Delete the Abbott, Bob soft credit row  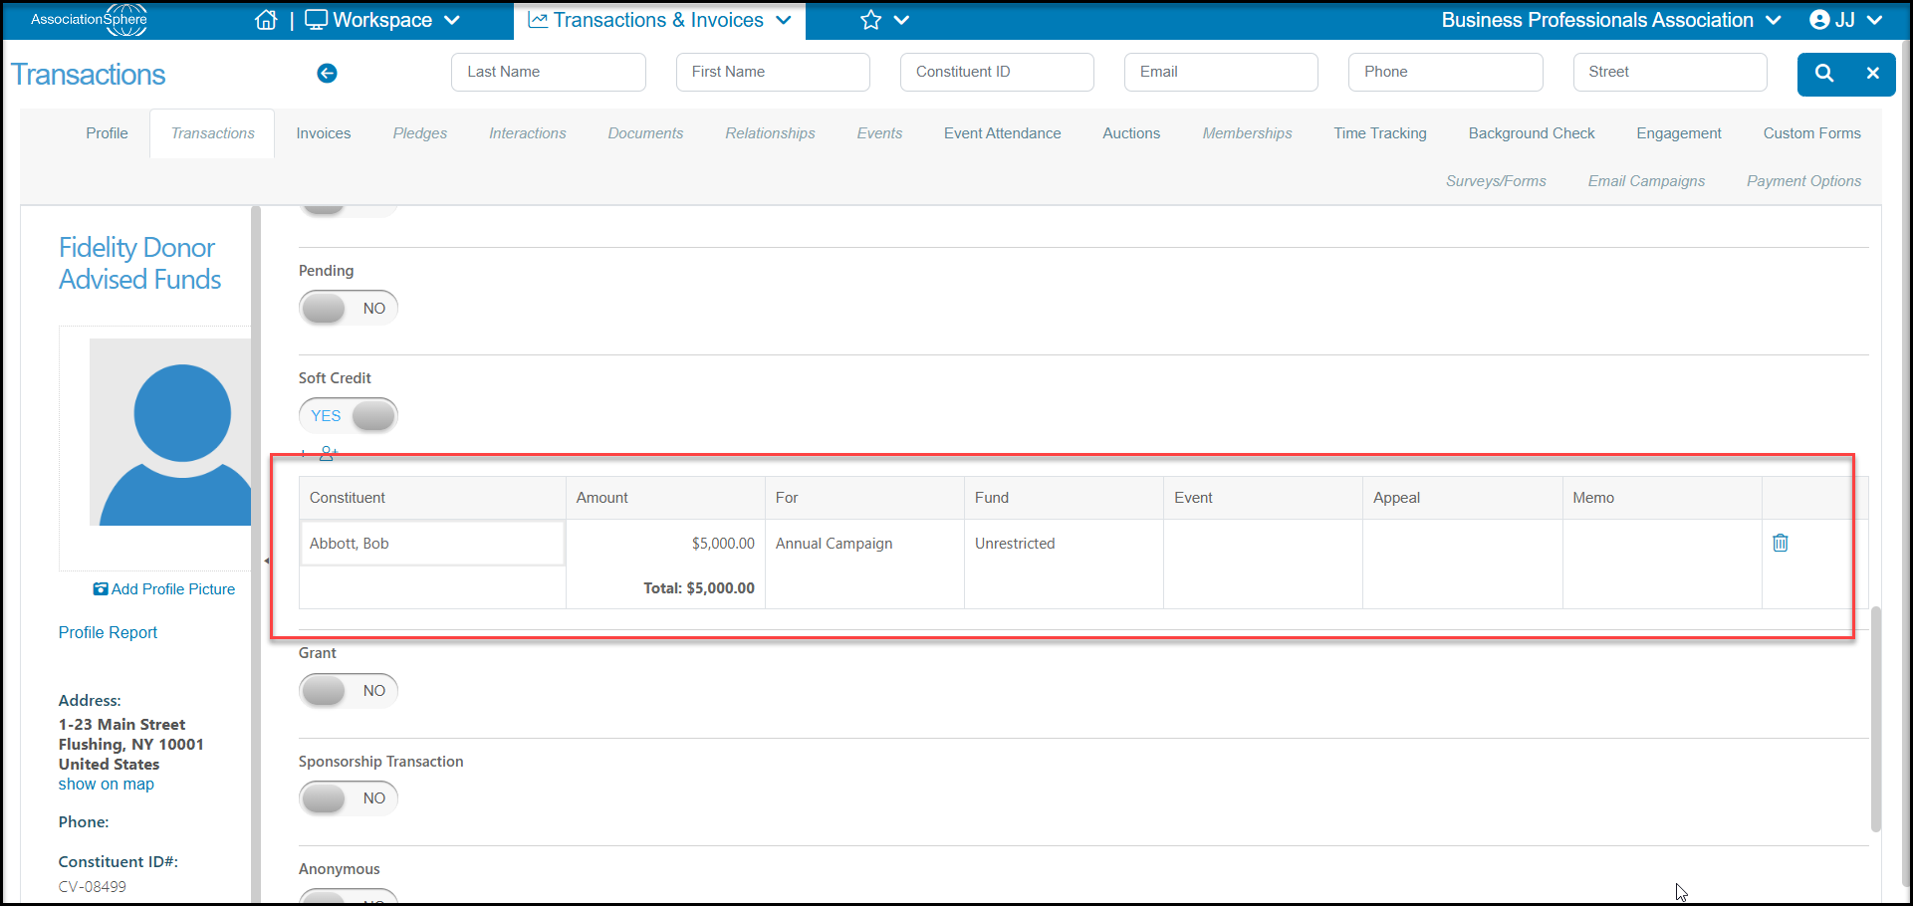click(1781, 543)
